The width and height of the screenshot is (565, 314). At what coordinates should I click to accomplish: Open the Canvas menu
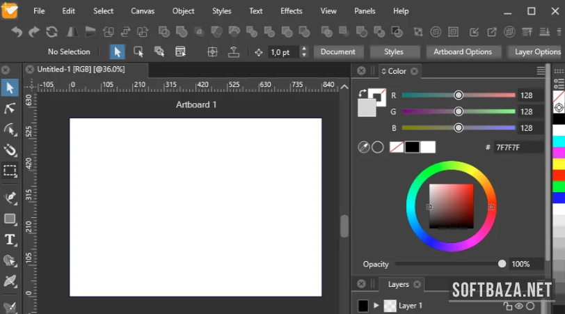(x=143, y=11)
